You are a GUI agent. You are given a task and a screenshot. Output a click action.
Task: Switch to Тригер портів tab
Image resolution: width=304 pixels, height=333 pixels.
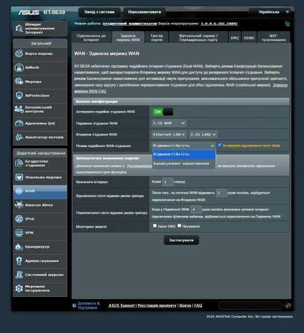click(x=157, y=38)
